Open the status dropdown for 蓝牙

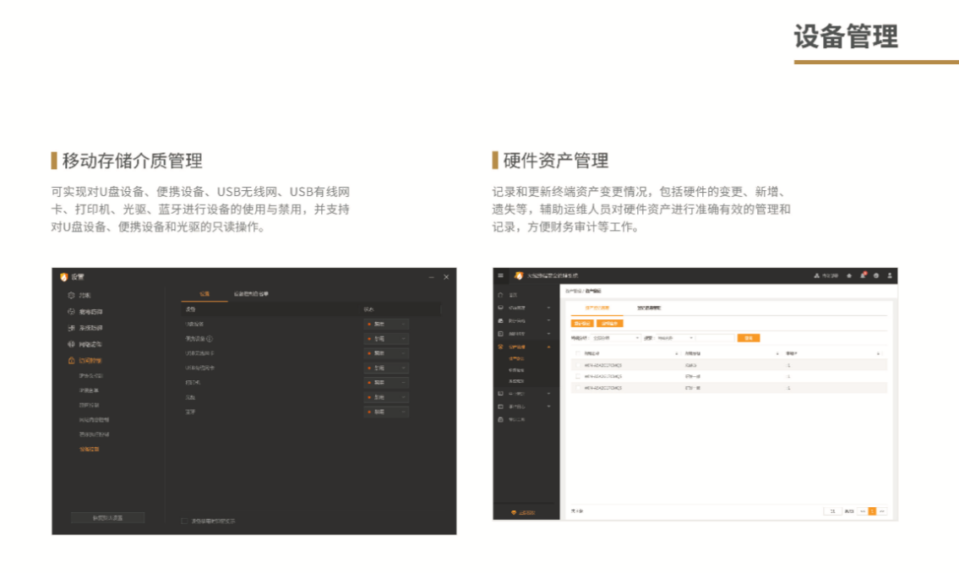coord(386,412)
